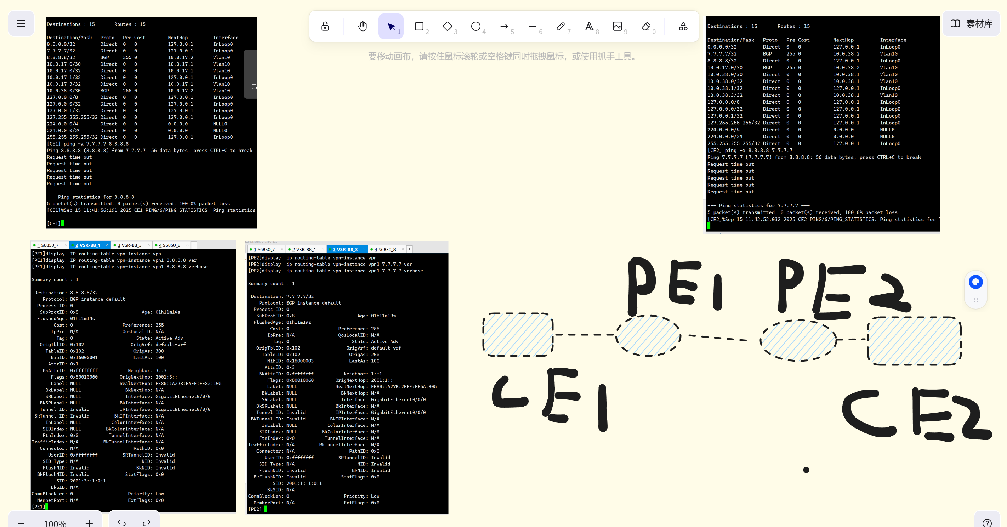Select the Eraser tool
This screenshot has height=527, width=1007.
click(646, 26)
